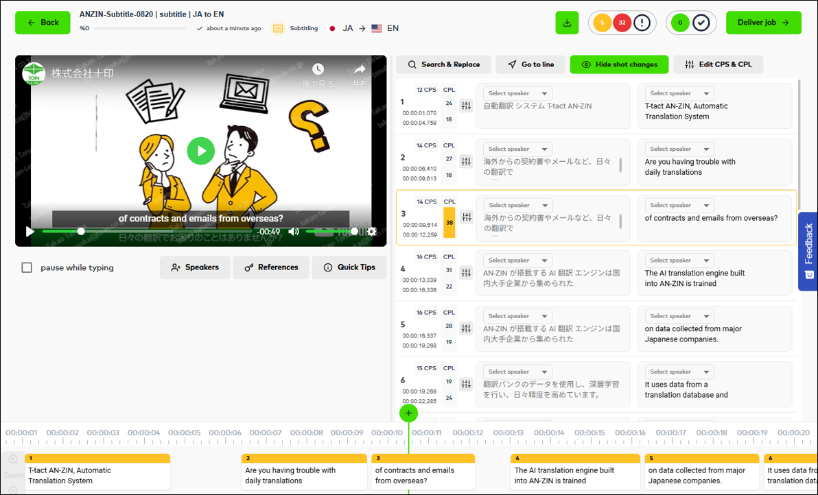Click the warning exclamation icon
The height and width of the screenshot is (495, 818).
(x=642, y=23)
